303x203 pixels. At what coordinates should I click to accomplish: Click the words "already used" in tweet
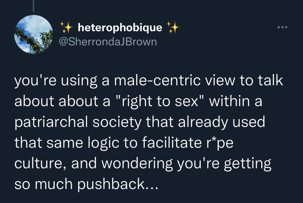(x=221, y=122)
